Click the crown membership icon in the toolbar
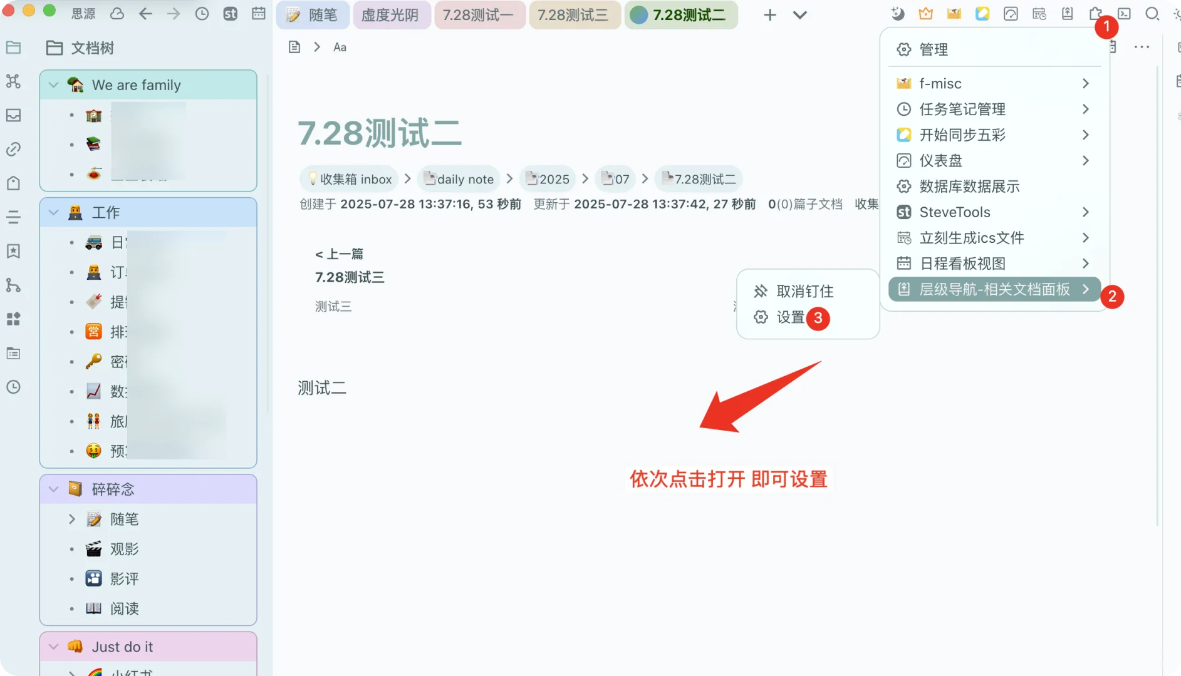 click(925, 13)
